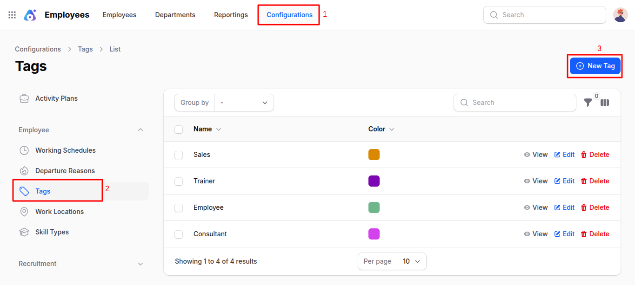Open the Group by dropdown
This screenshot has height=285, width=635.
point(244,102)
